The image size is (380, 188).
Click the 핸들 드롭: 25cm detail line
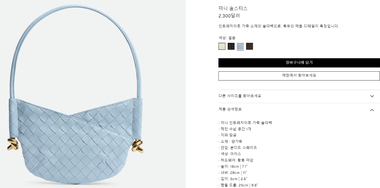(x=239, y=185)
